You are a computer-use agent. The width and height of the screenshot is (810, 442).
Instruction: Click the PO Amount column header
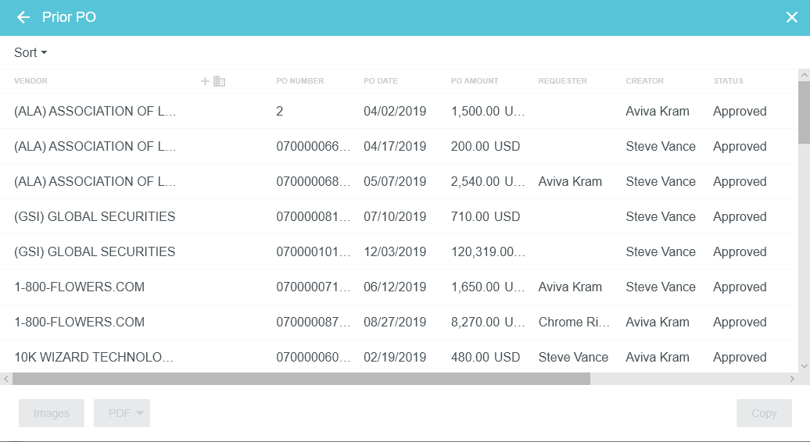click(x=474, y=81)
